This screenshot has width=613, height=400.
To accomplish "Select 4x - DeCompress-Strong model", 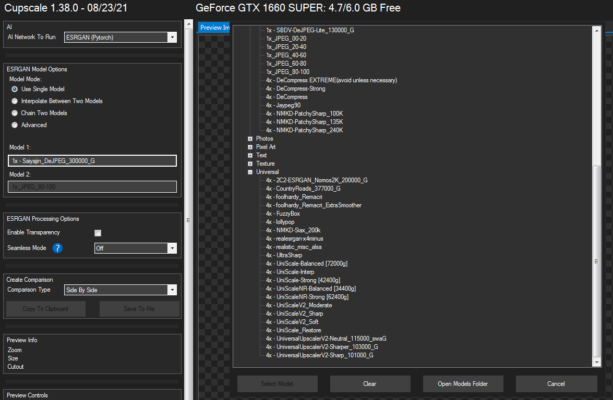I will tap(296, 89).
